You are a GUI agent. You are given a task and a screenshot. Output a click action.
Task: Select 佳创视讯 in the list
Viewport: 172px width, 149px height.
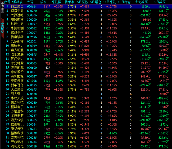coord(17,125)
